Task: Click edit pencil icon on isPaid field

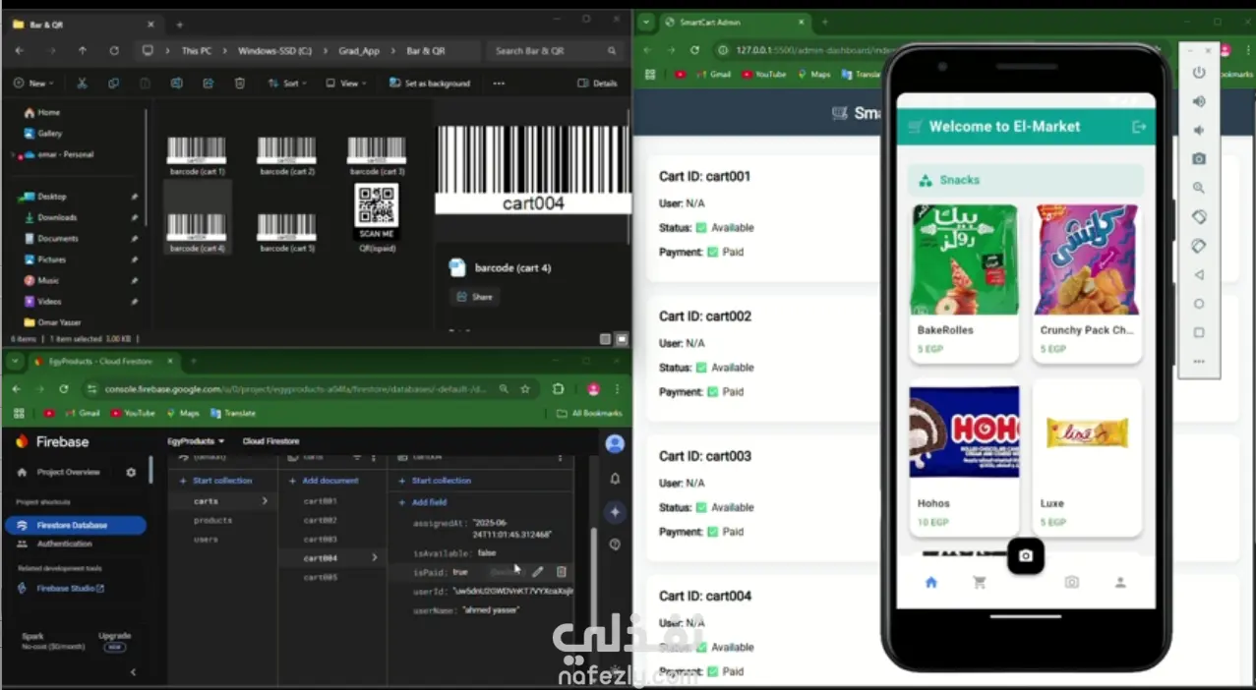Action: 538,571
